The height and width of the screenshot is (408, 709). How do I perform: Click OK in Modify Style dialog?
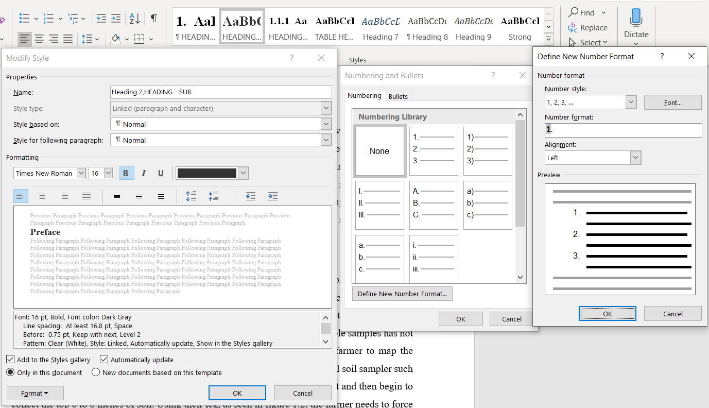(x=237, y=393)
